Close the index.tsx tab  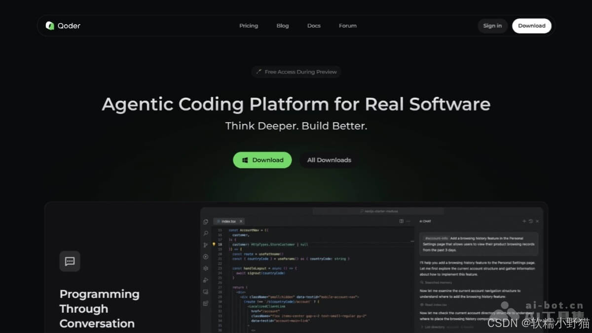coord(240,222)
